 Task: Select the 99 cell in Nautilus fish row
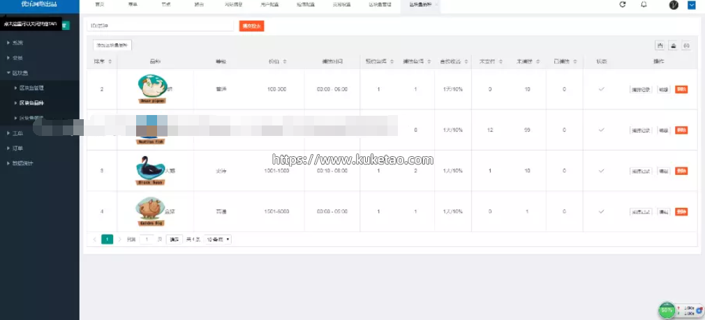click(x=528, y=130)
